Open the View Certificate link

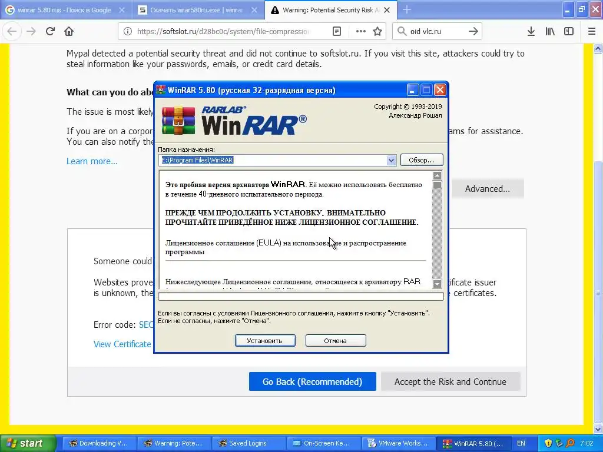click(122, 344)
